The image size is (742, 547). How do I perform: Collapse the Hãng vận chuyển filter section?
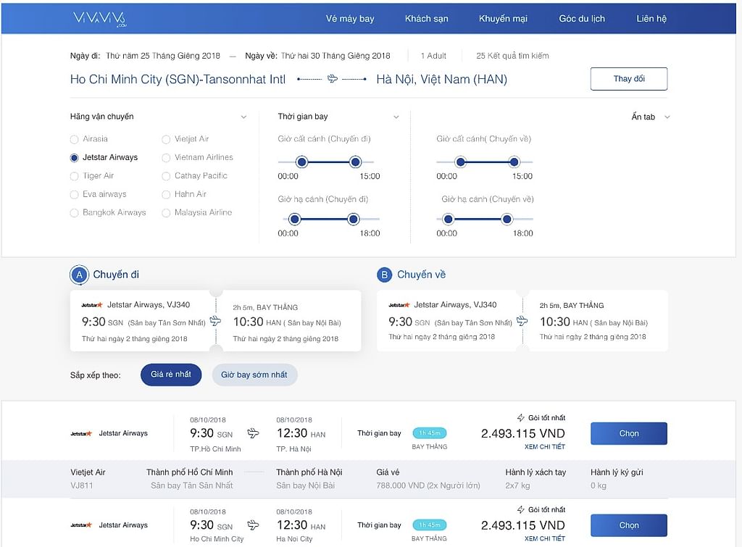(243, 117)
